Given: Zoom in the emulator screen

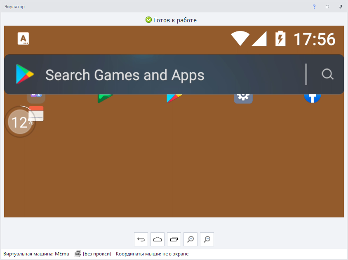Looking at the screenshot, I should point(190,239).
